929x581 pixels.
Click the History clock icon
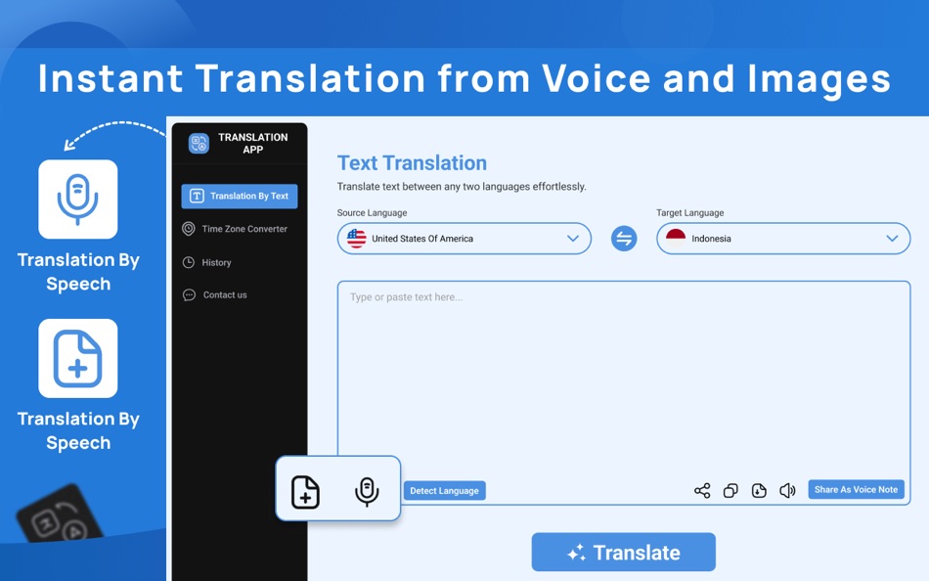[189, 263]
